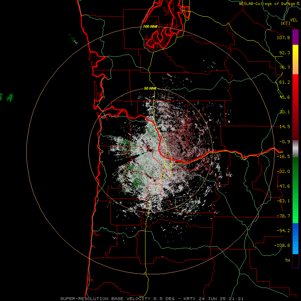Click the yellow-orange segment of velocity color bar
Screen dimensions: 301x301
pos(295,60)
